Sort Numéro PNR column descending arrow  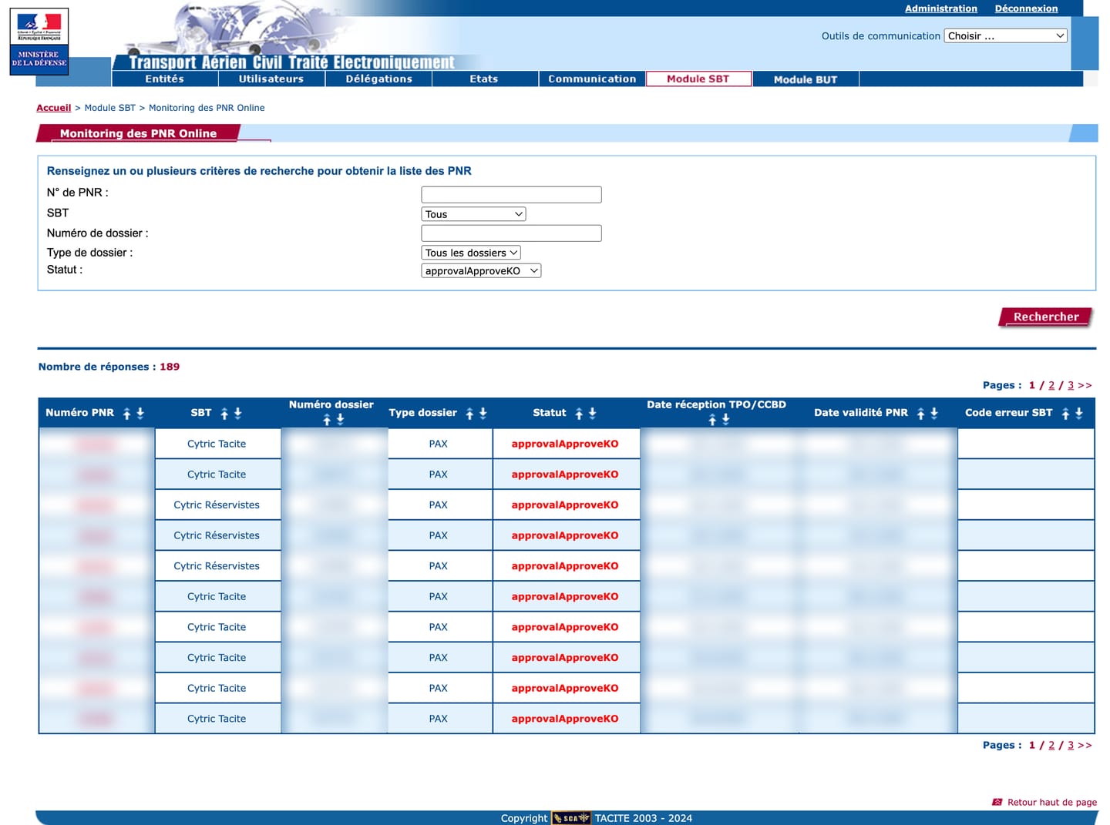[x=140, y=414]
